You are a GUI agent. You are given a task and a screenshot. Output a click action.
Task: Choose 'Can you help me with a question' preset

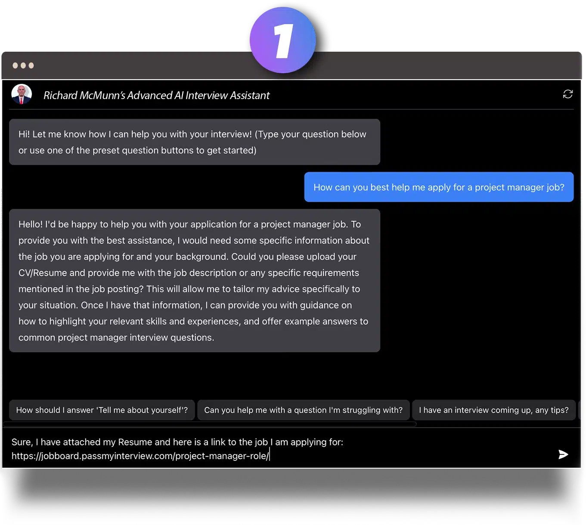(303, 410)
